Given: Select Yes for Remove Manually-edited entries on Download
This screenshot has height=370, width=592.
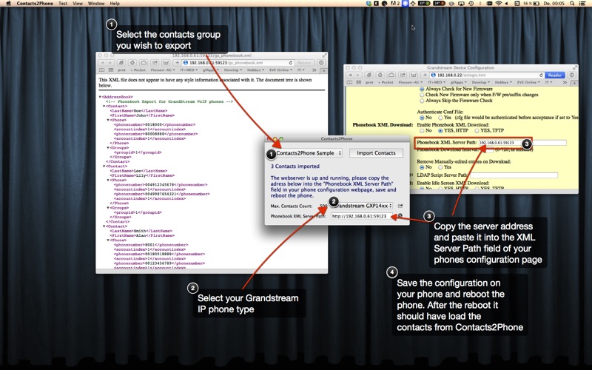Looking at the screenshot, I should click(x=440, y=167).
